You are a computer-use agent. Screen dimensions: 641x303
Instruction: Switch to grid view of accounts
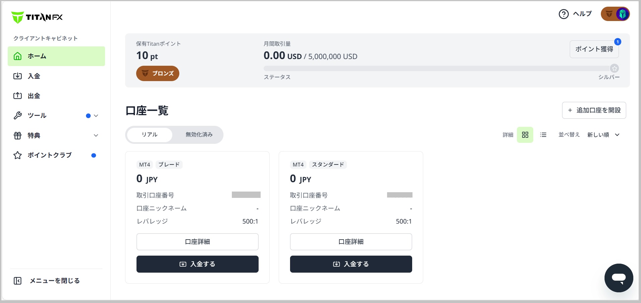click(x=525, y=135)
